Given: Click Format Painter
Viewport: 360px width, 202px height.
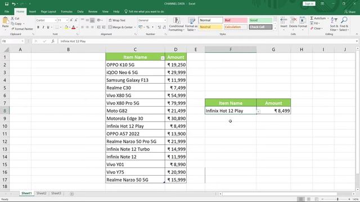Looking at the screenshot, I should tap(22, 29).
